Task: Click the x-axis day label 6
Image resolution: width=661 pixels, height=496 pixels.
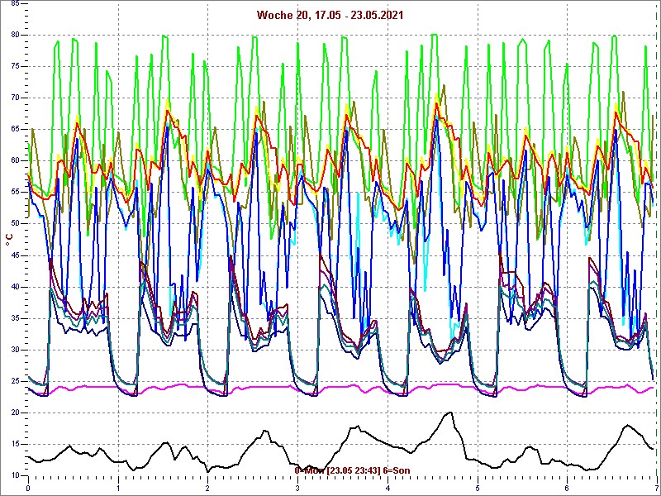Action: (567, 489)
